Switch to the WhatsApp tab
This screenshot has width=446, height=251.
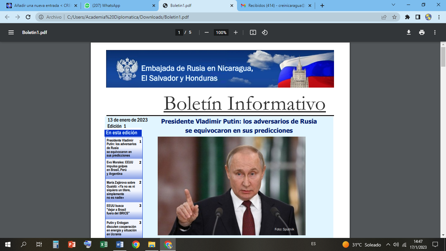[117, 6]
